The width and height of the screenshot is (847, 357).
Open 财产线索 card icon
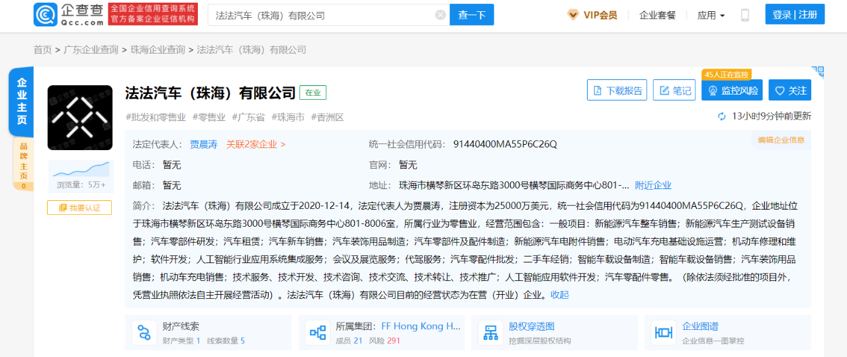coord(144,333)
